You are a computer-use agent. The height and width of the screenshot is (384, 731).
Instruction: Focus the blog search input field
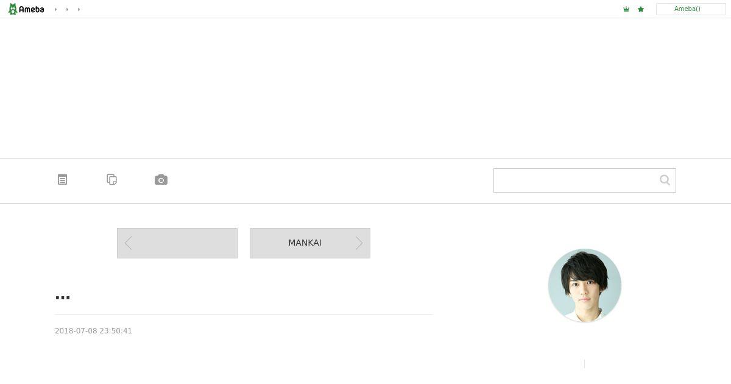[x=576, y=180]
